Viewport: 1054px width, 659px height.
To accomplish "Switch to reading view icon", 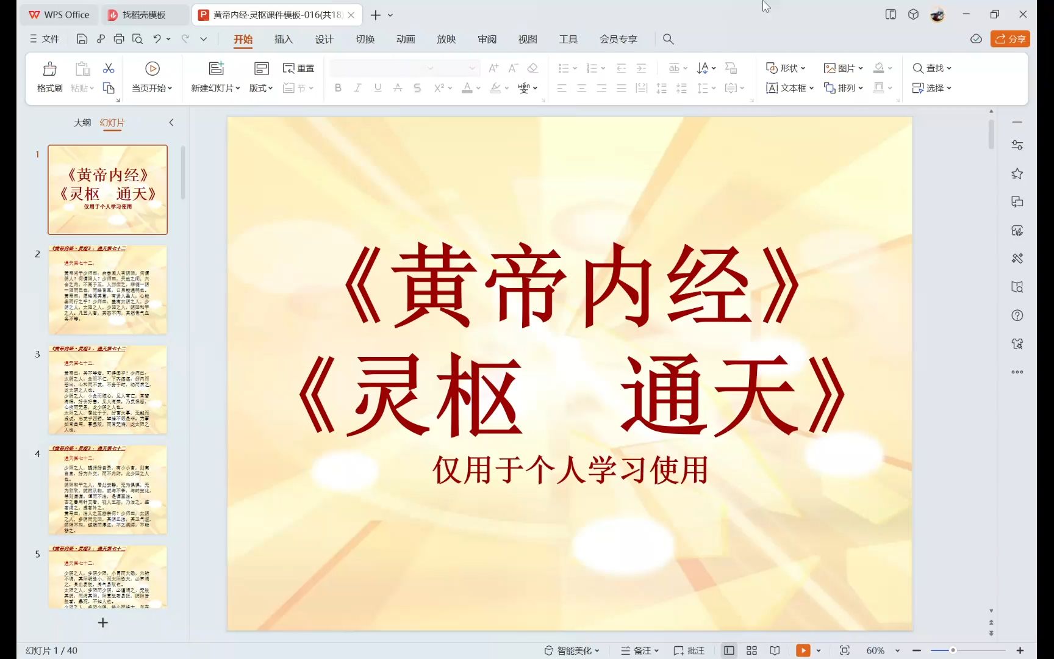I will coord(775,650).
